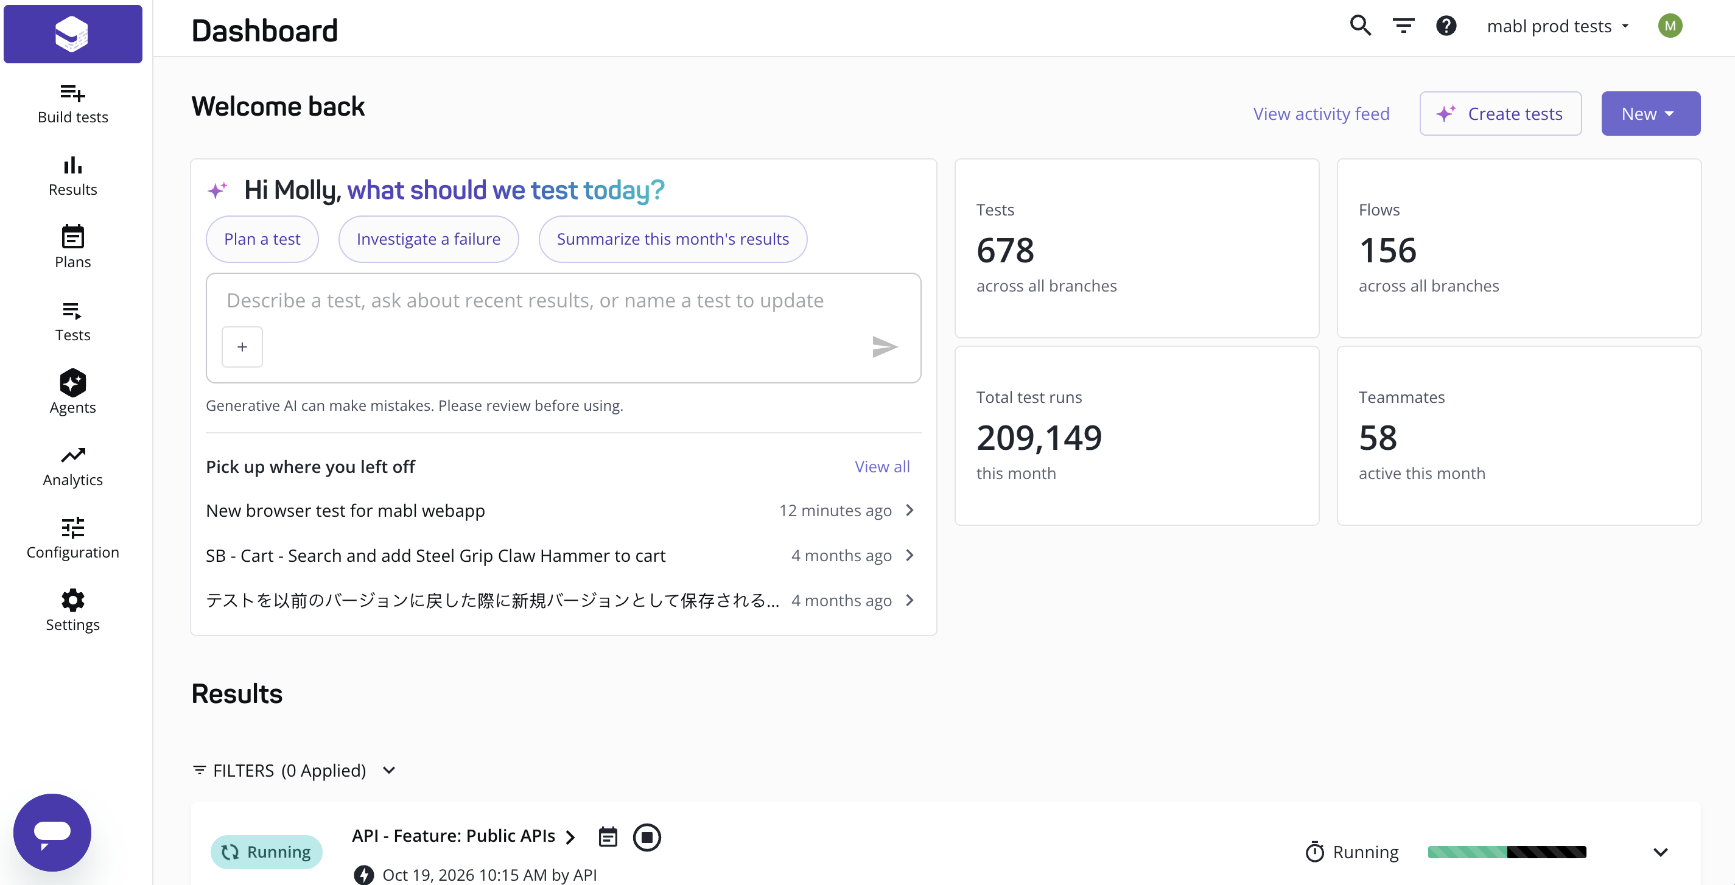Stop the running API Public APIs plan
Screen dimensions: 1735x885
647,837
